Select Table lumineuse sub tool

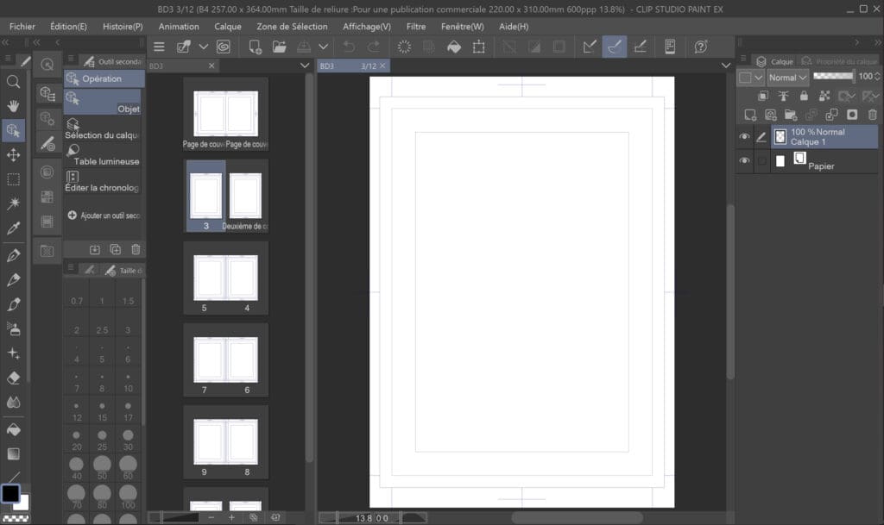[x=104, y=156]
